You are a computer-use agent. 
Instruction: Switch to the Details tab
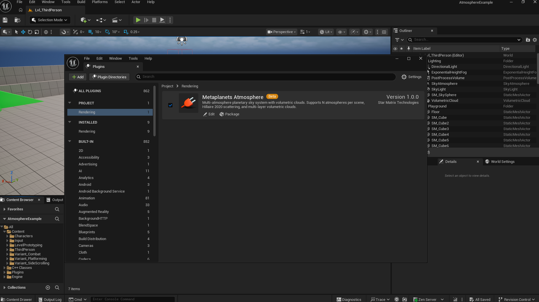(x=451, y=161)
